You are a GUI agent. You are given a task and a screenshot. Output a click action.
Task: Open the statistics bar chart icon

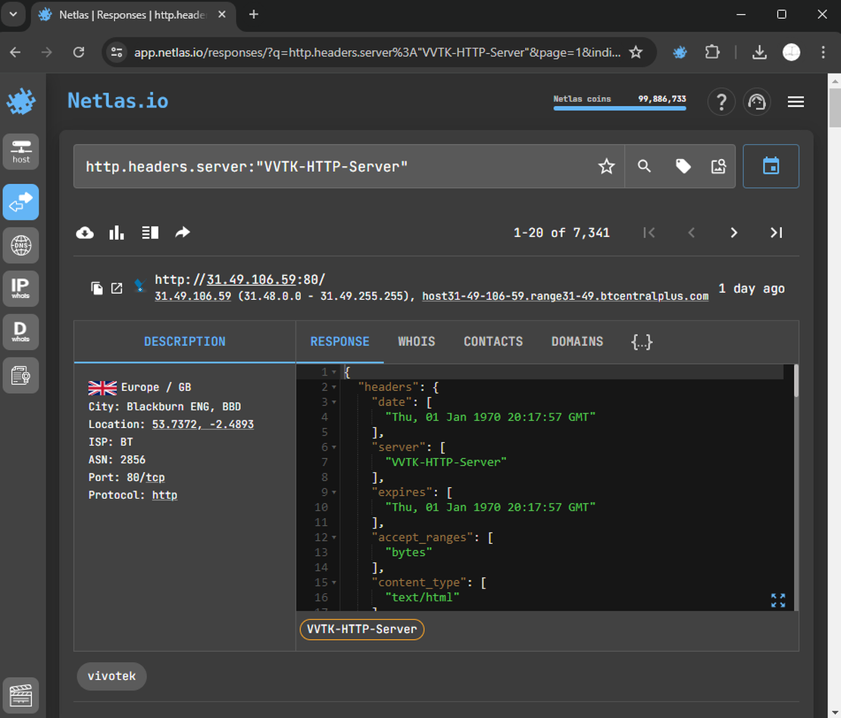117,233
